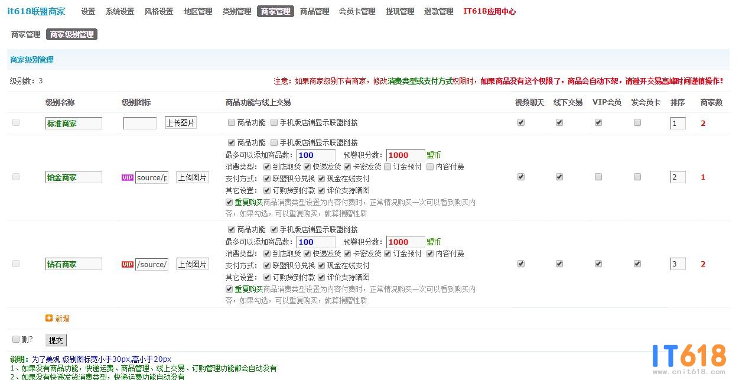Viewport: 739px width, 380px height.
Task: Click the 预警积分数 field in 钻石商家 row
Action: (405, 242)
